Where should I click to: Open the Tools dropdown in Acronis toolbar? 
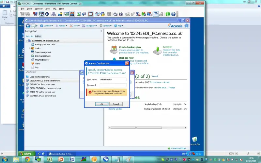[75, 26]
